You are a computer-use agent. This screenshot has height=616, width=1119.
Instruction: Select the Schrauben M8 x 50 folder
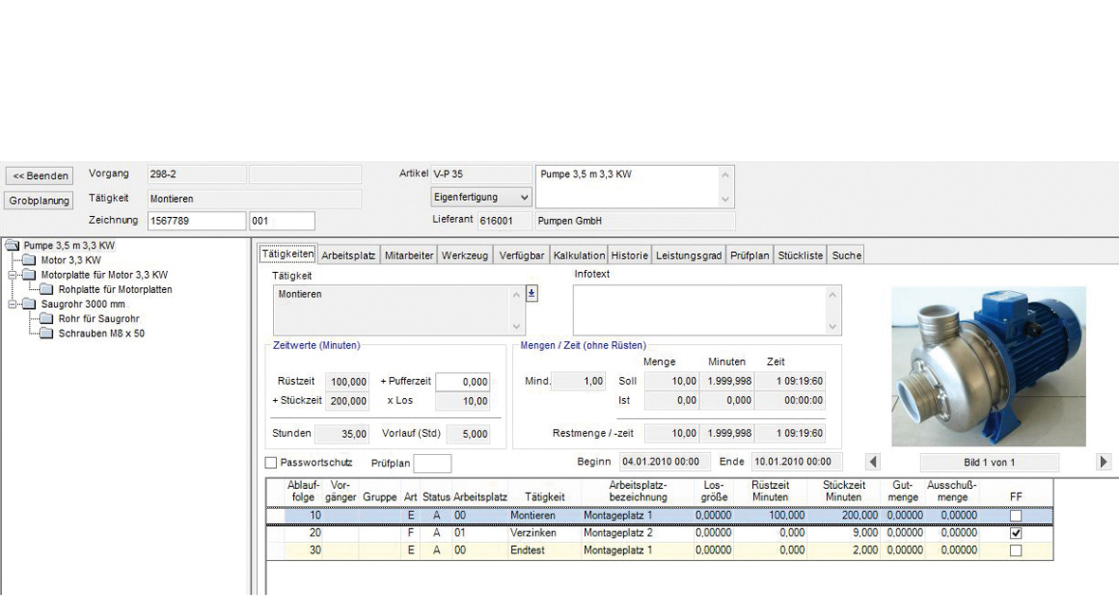(x=47, y=334)
